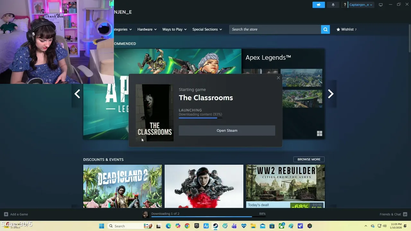This screenshot has height=231, width=411.
Task: Open Google Chrome from the taskbar
Action: [187, 226]
